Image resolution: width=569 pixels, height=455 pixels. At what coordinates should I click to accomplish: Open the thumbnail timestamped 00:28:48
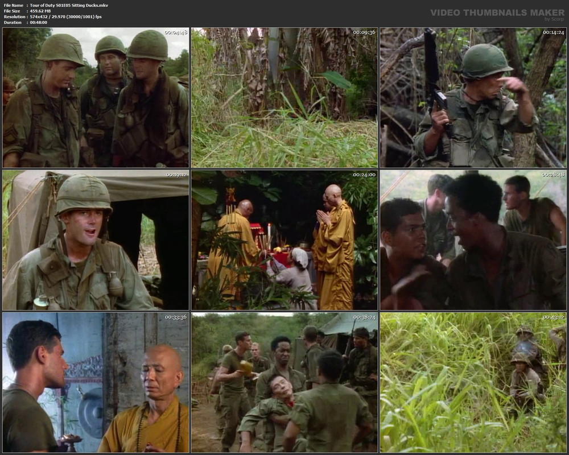point(473,240)
